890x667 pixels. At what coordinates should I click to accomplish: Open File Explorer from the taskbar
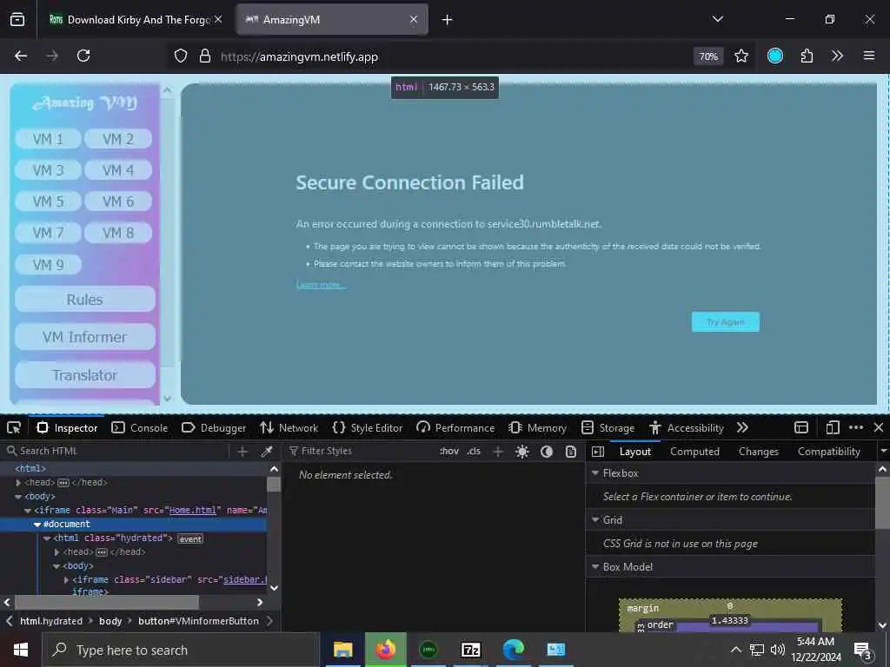tap(342, 650)
